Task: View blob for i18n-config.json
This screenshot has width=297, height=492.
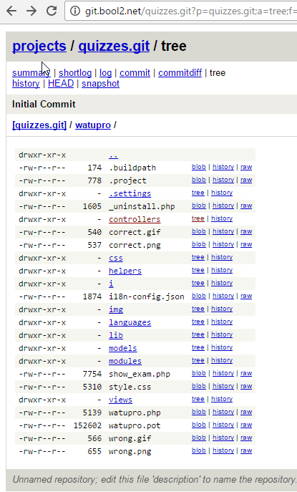Action: click(199, 296)
